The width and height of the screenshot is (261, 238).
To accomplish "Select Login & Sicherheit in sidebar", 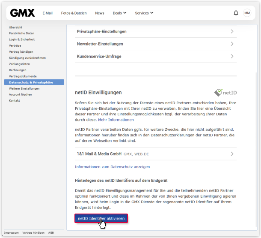I will pyautogui.click(x=22, y=39).
